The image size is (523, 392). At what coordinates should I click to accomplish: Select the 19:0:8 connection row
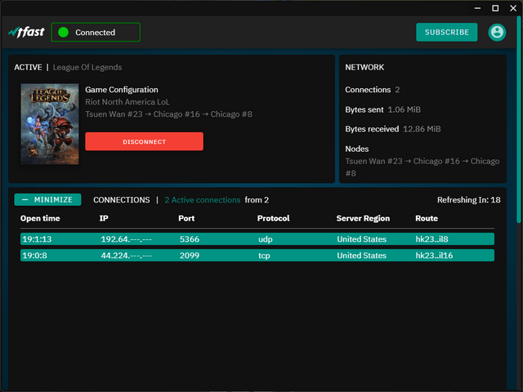(257, 256)
